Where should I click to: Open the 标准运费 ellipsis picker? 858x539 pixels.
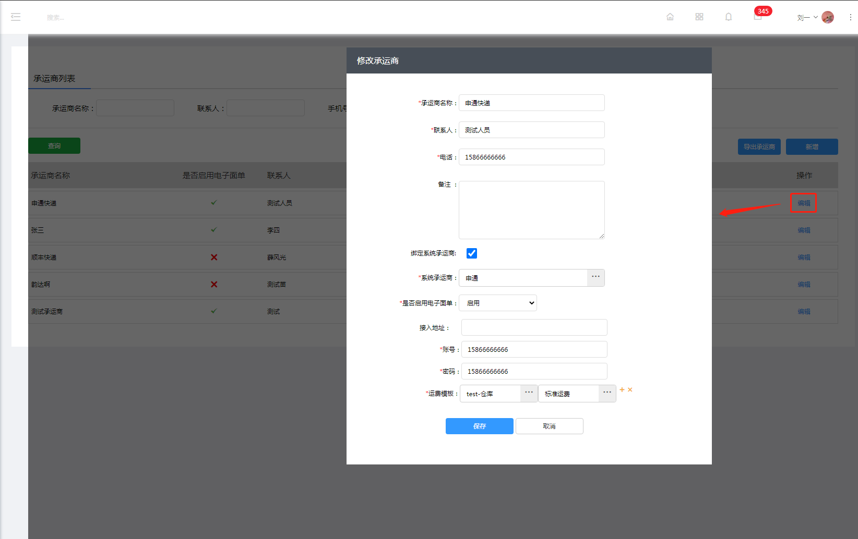pos(607,394)
